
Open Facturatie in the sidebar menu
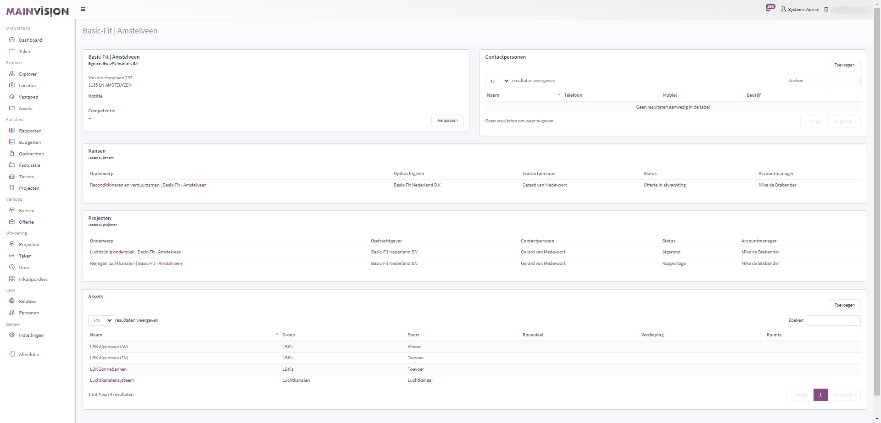pos(29,165)
